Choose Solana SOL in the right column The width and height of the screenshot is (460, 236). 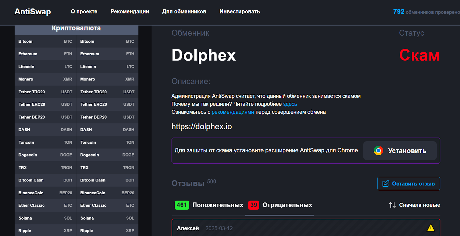click(107, 218)
